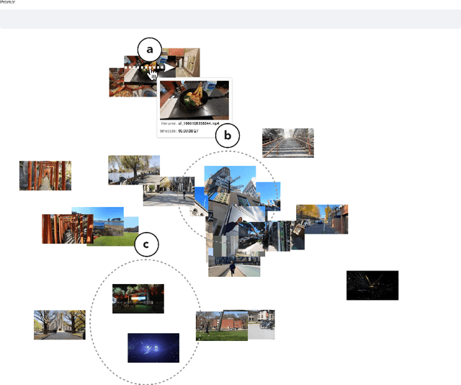The width and height of the screenshot is (461, 385).
Task: Open the night palm trees with sign thumbnail
Action: [x=138, y=298]
